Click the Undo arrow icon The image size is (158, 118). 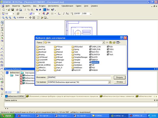point(37,10)
